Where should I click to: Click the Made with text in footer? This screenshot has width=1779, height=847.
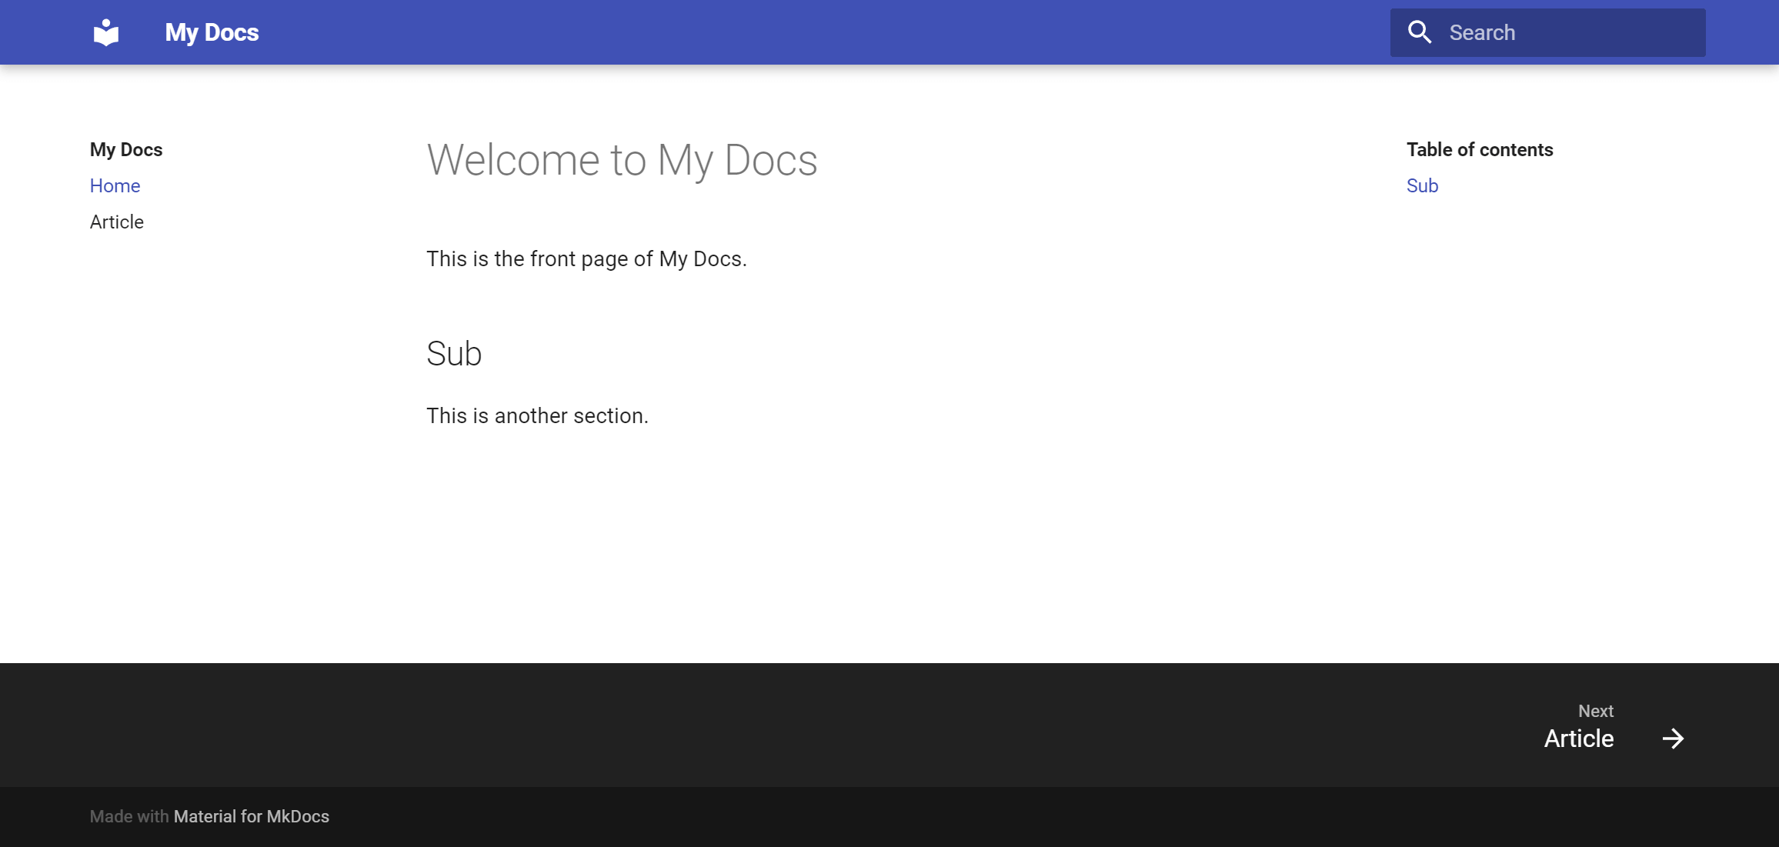129,816
